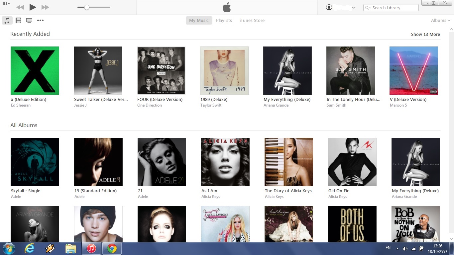454x255 pixels.
Task: Expand the Albums view sort dropdown
Action: pyautogui.click(x=440, y=20)
